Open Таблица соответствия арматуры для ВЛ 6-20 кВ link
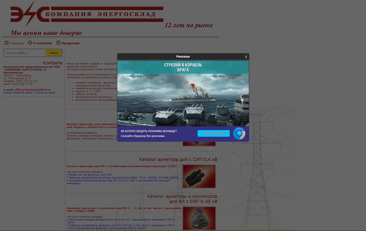Screen dimensions: 366x231 120,227
